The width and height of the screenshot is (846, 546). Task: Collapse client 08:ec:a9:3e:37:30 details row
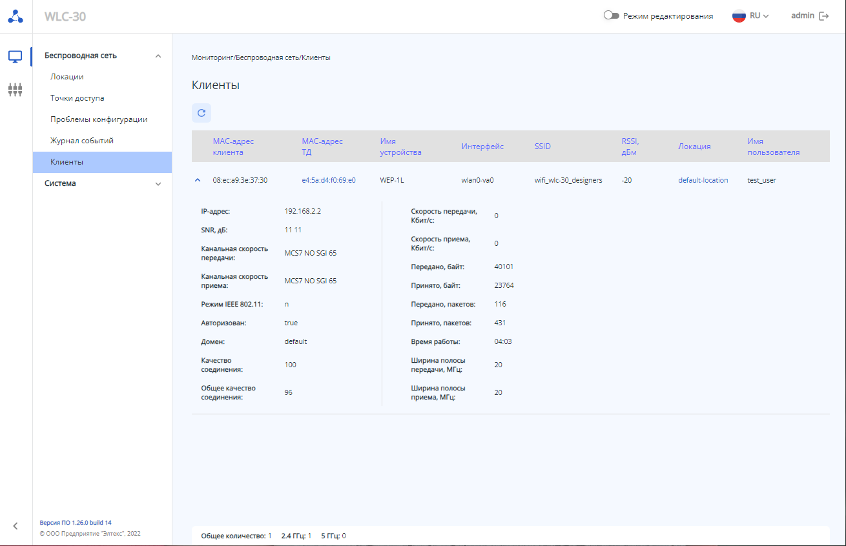point(198,181)
